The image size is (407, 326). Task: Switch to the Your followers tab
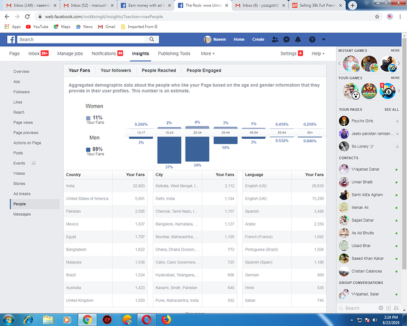point(115,70)
